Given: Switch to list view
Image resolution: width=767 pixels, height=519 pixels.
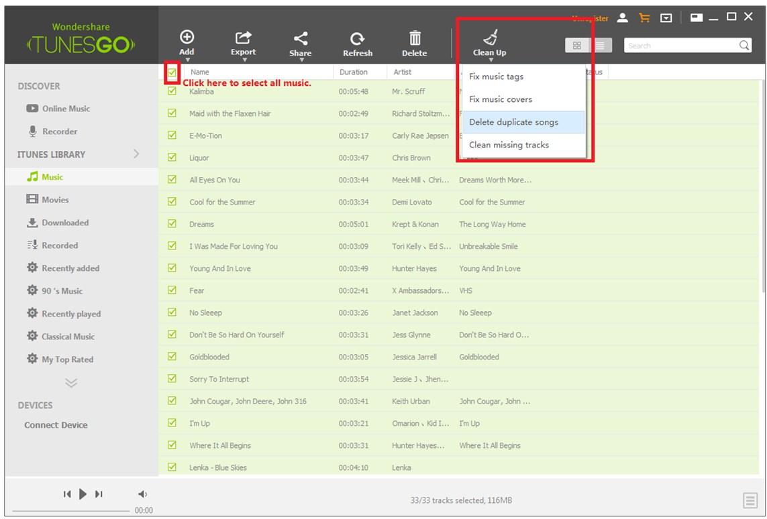Looking at the screenshot, I should [x=600, y=46].
